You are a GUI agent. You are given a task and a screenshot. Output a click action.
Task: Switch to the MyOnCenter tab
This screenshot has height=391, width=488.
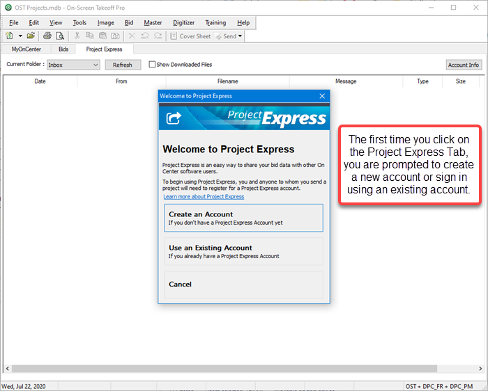[x=26, y=49]
